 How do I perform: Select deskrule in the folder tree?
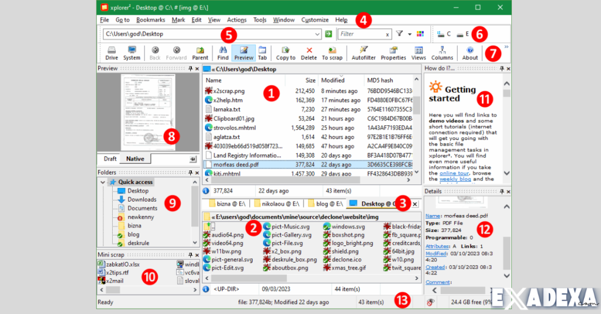click(x=139, y=243)
